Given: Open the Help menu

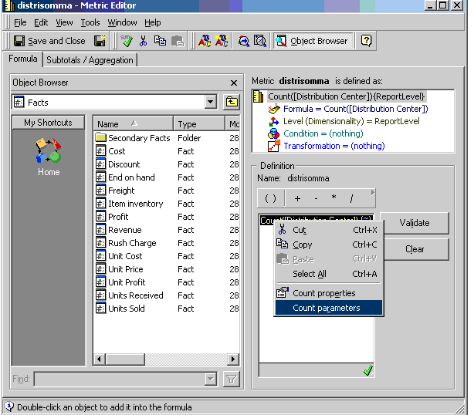Looking at the screenshot, I should click(153, 22).
